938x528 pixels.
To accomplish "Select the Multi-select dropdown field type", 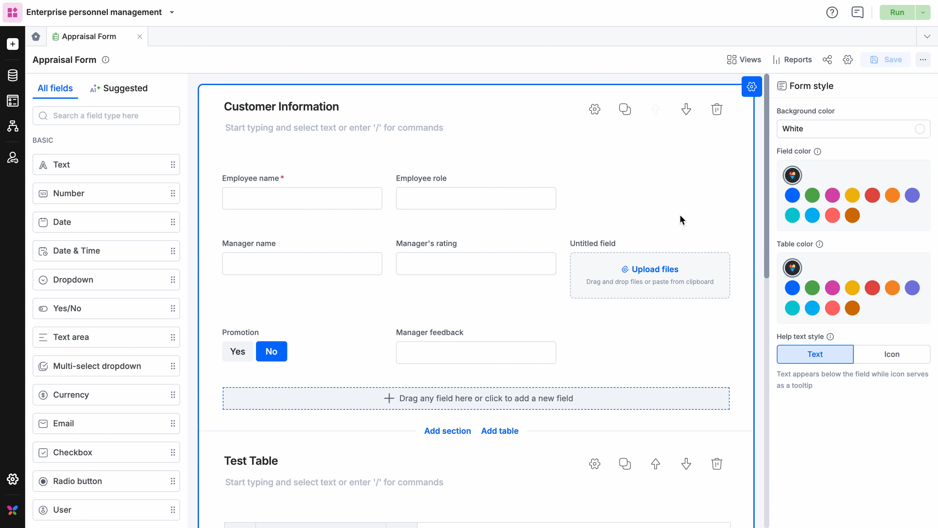I will (x=106, y=366).
